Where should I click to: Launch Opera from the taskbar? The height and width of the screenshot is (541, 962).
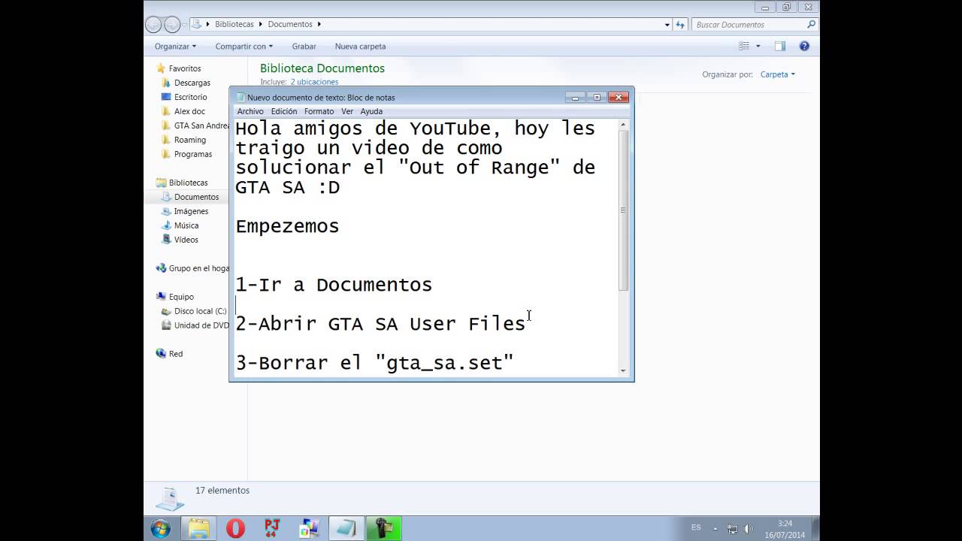235,528
